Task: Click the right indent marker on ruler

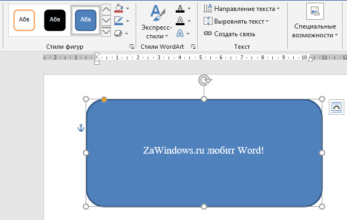Action: (310, 59)
